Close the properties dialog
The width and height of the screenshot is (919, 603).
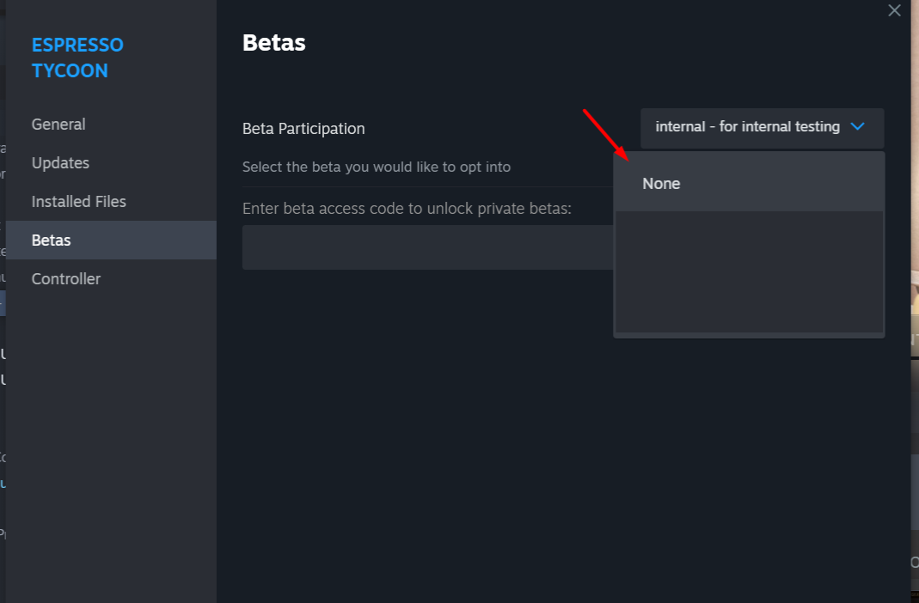[894, 10]
